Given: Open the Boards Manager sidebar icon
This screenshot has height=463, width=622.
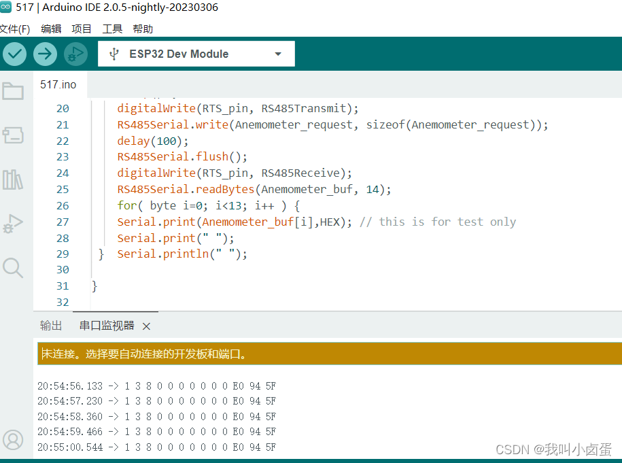Looking at the screenshot, I should [13, 135].
